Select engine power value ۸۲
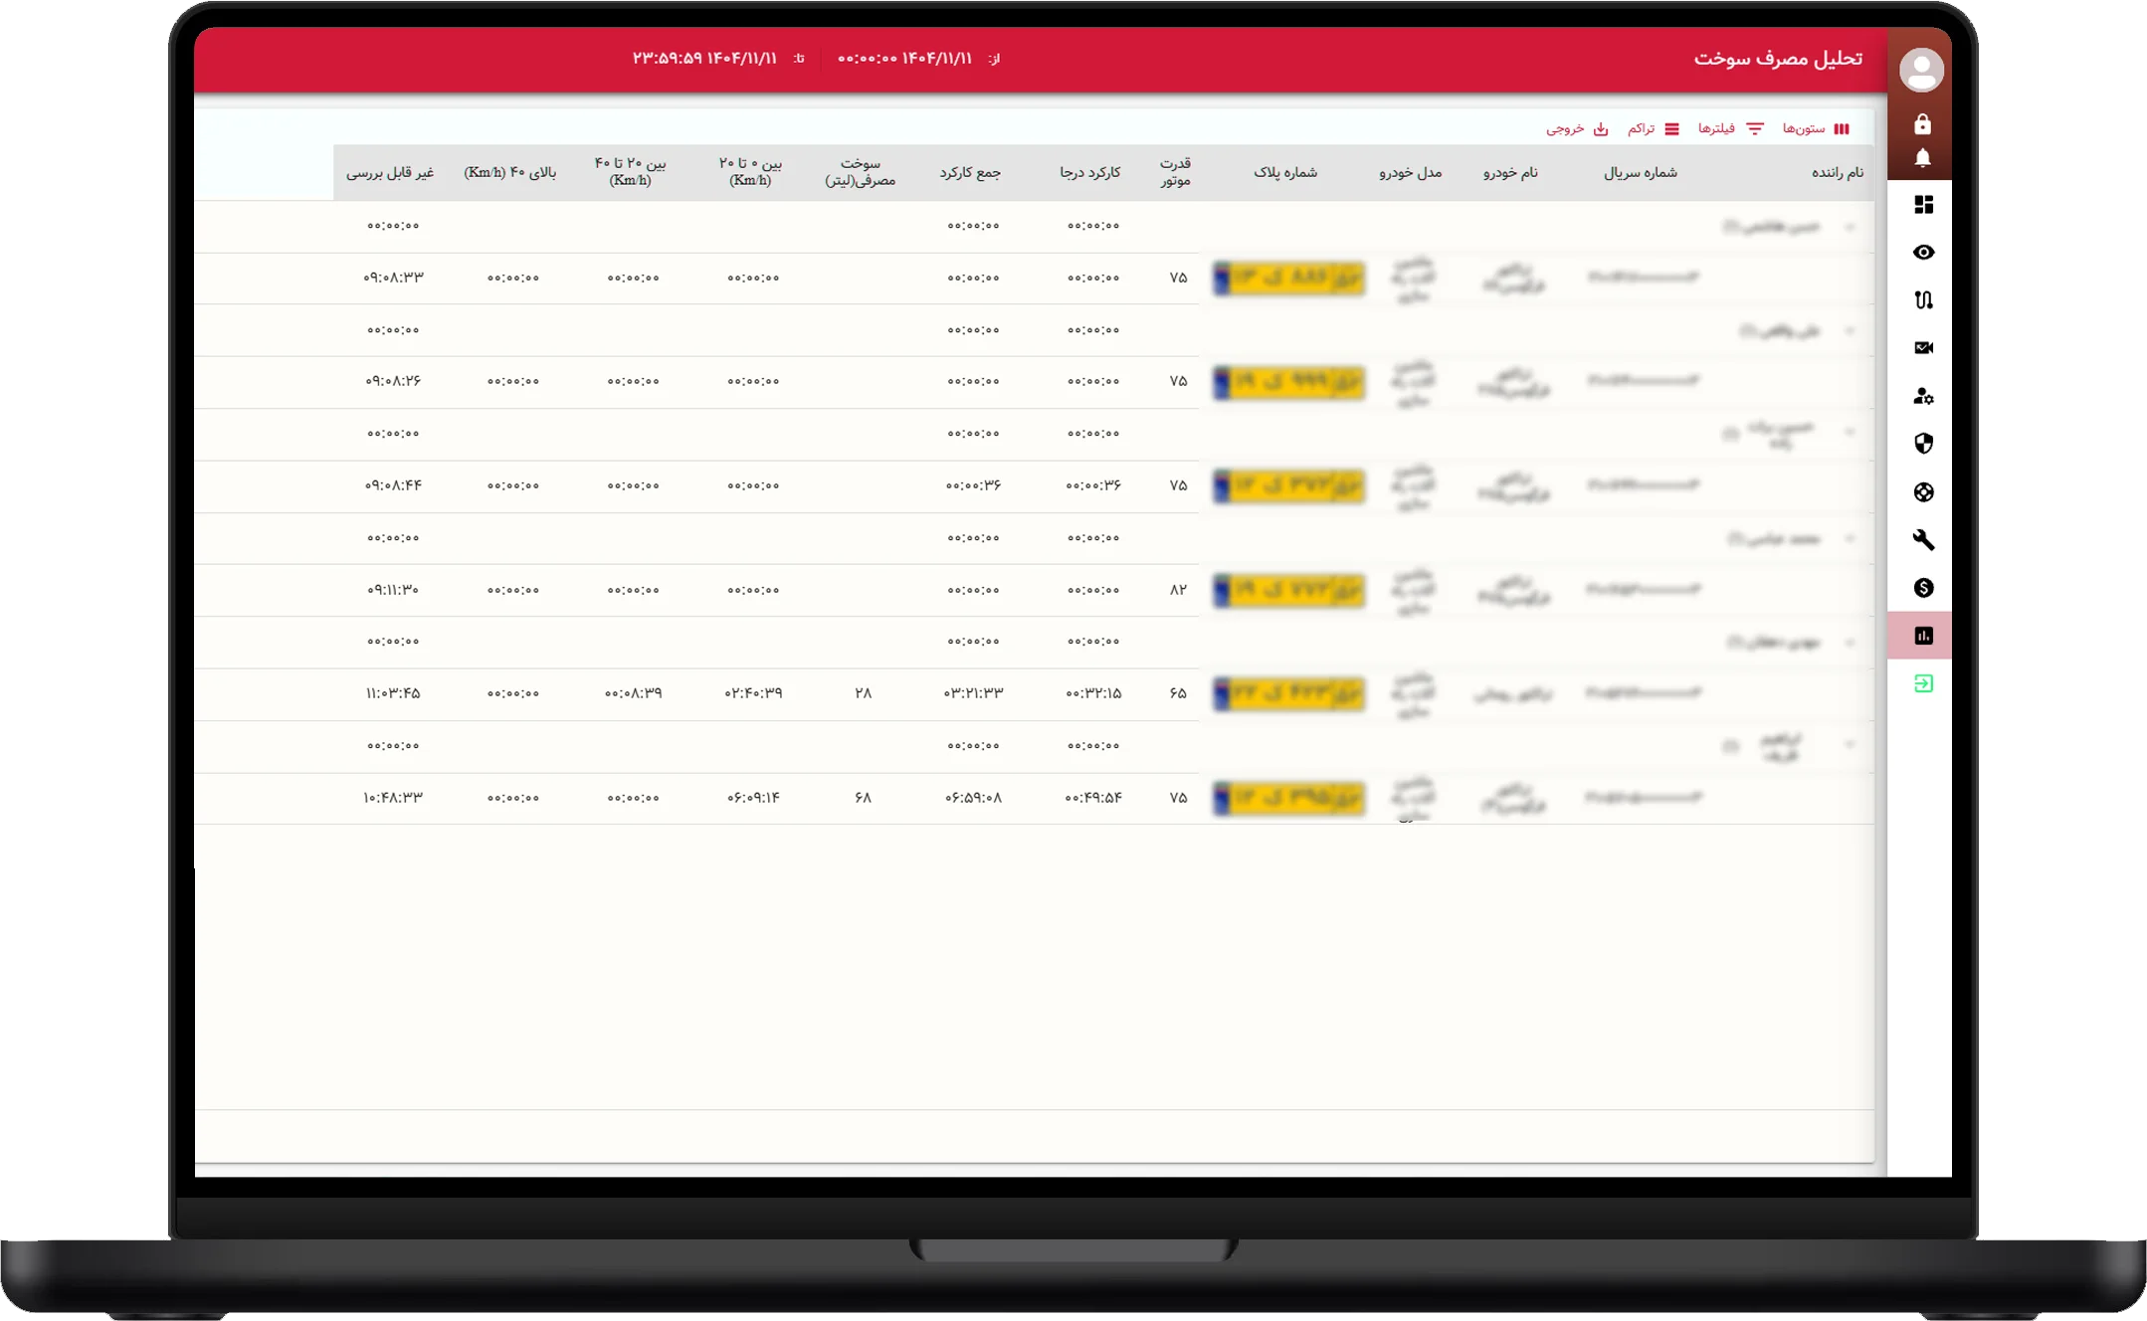This screenshot has height=1321, width=2147. coord(1178,590)
